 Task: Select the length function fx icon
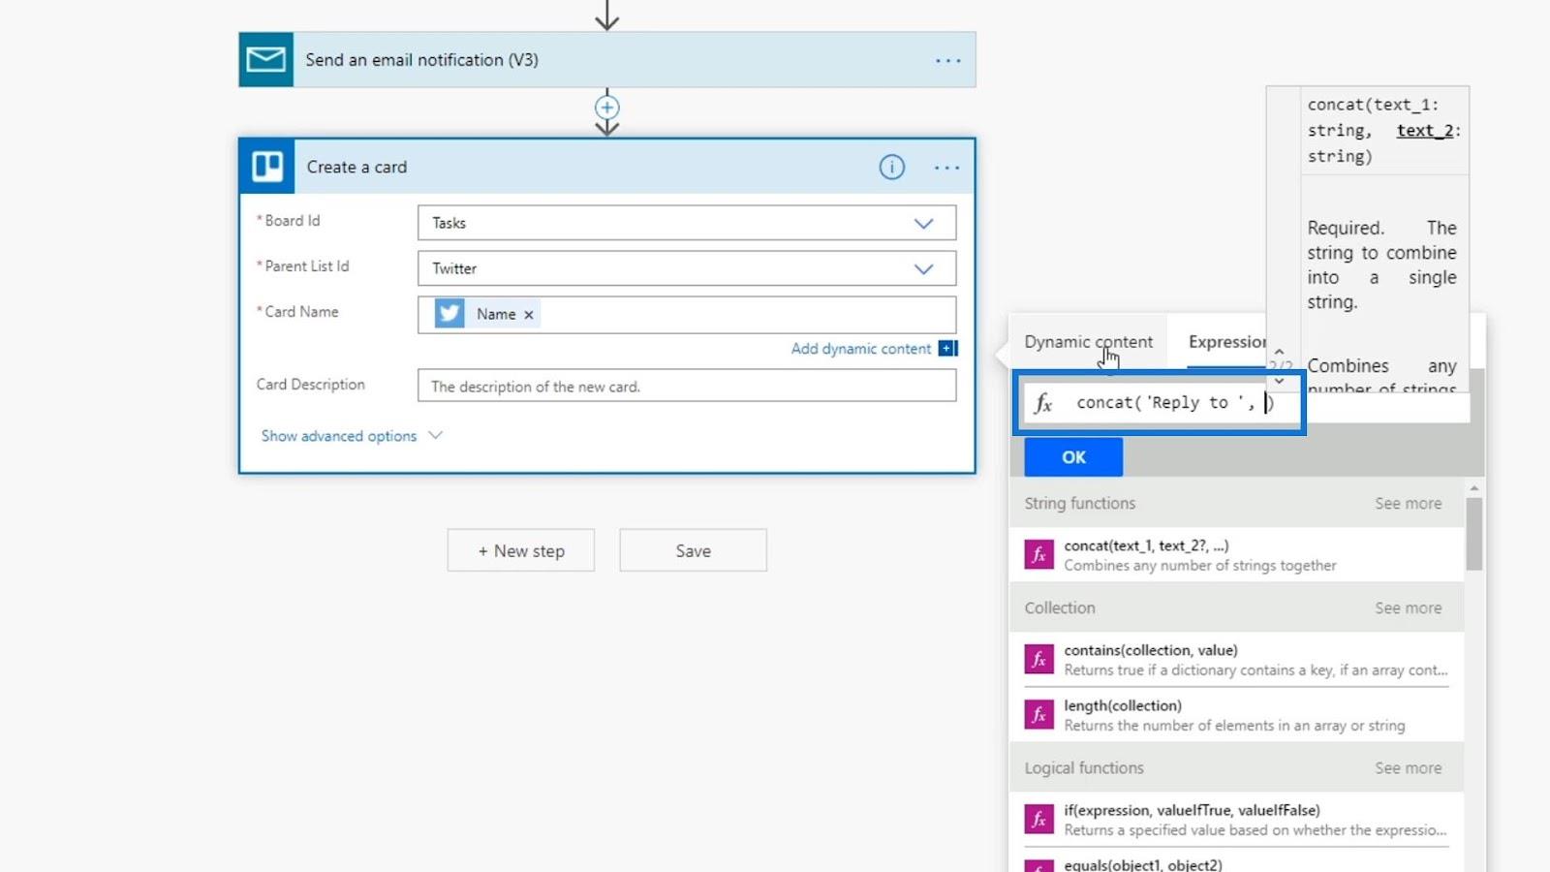point(1039,714)
